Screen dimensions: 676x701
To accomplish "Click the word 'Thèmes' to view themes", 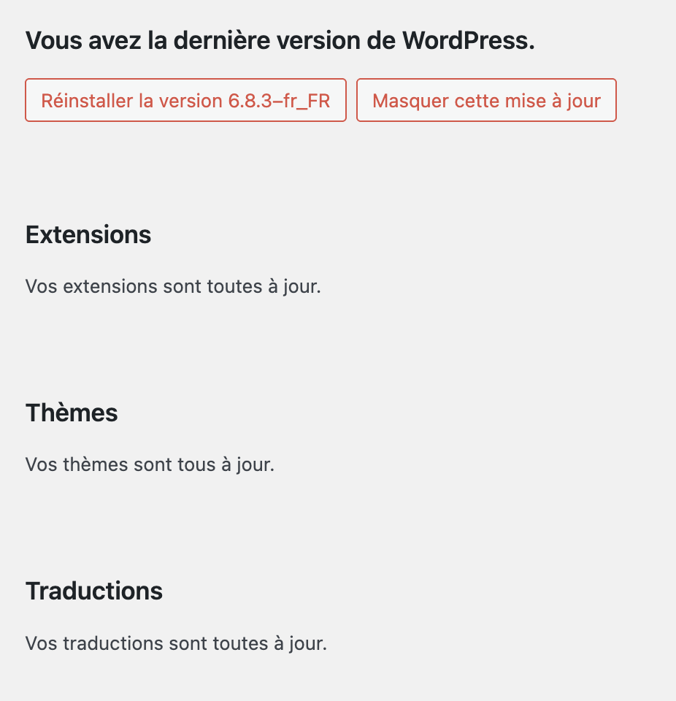I will (71, 413).
